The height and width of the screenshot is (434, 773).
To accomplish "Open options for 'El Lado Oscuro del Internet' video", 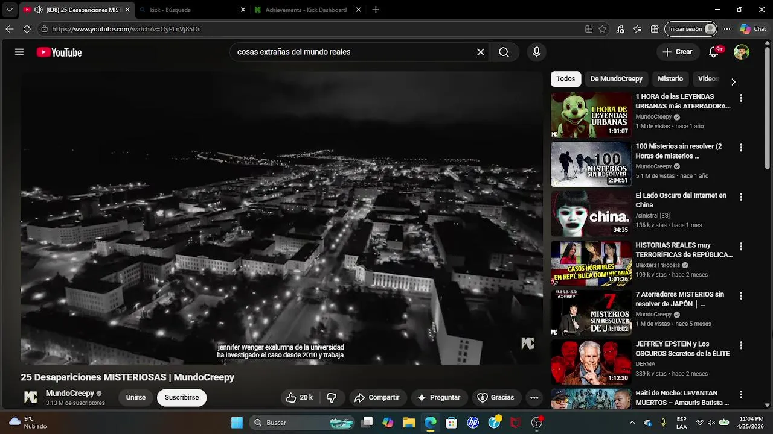I will tap(741, 197).
